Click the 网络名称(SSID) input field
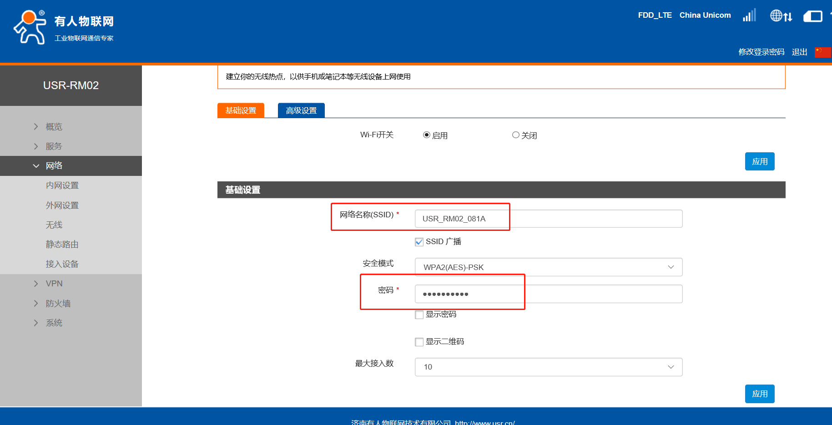 548,219
